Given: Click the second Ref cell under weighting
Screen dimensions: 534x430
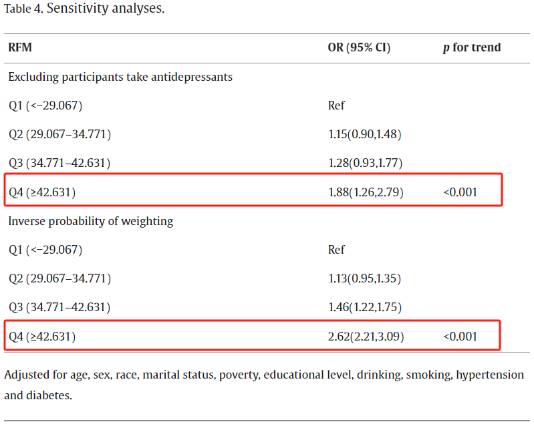Looking at the screenshot, I should [x=336, y=250].
